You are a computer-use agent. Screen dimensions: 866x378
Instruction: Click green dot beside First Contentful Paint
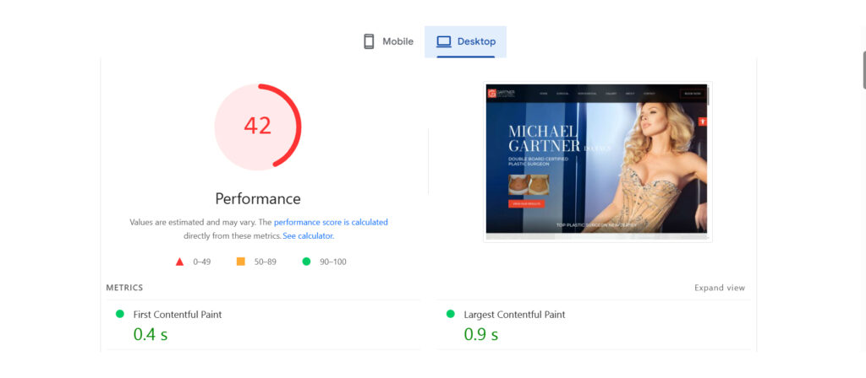[119, 314]
